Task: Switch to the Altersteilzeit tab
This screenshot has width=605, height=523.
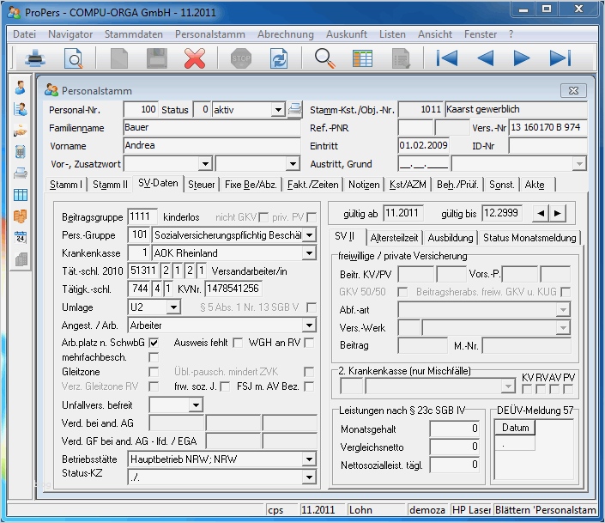Action: pos(396,237)
